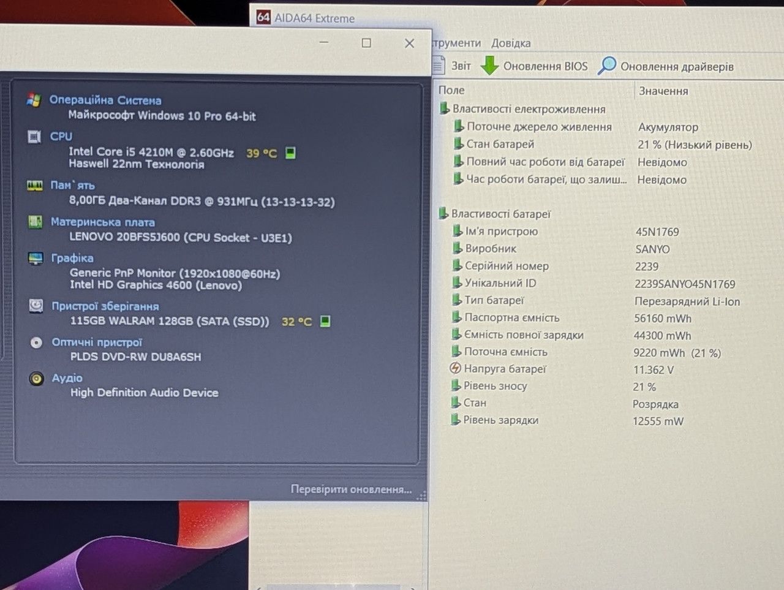Click the motherboard icon
This screenshot has height=590, width=784.
[36, 222]
